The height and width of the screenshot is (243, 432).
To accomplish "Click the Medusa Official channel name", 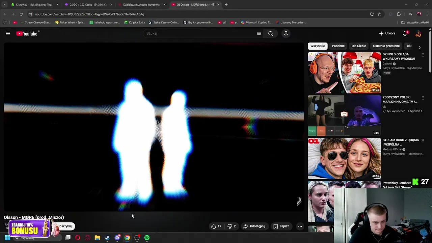I will point(392,149).
